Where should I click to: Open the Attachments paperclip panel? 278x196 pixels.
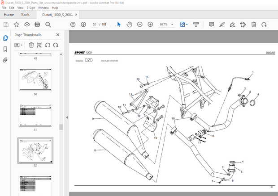point(5,60)
